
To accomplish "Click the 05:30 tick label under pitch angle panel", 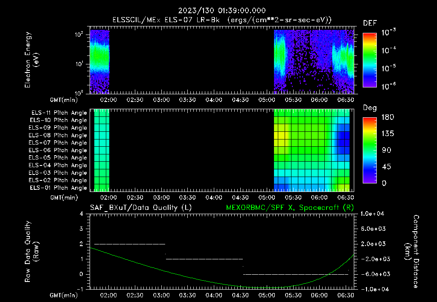I will point(293,197).
